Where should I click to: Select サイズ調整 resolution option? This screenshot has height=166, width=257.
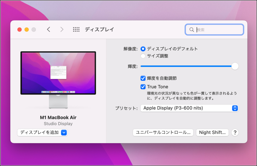pos(143,56)
